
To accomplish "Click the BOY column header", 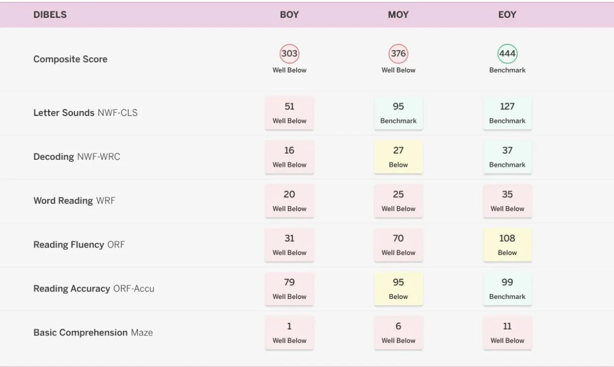I will pyautogui.click(x=289, y=15).
